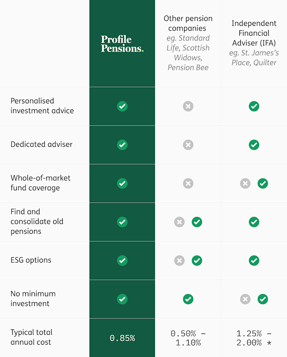The width and height of the screenshot is (287, 357).
Task: Click IFA grey cross for No minimum investment
Action: (245, 299)
